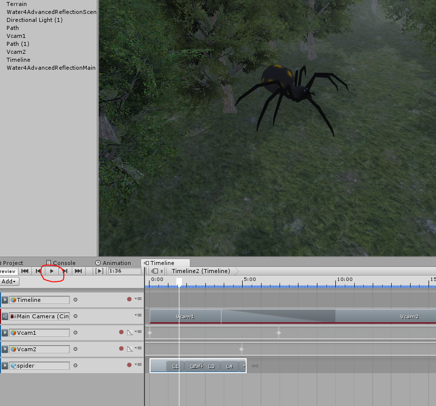Toggle recording on the Timeline track

pos(129,299)
